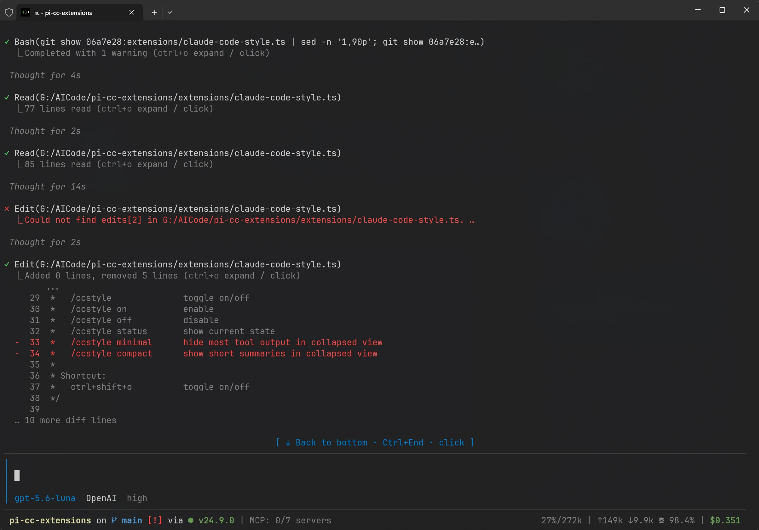This screenshot has height=530, width=759.
Task: Click the 27%/272k context usage
Action: click(x=561, y=520)
